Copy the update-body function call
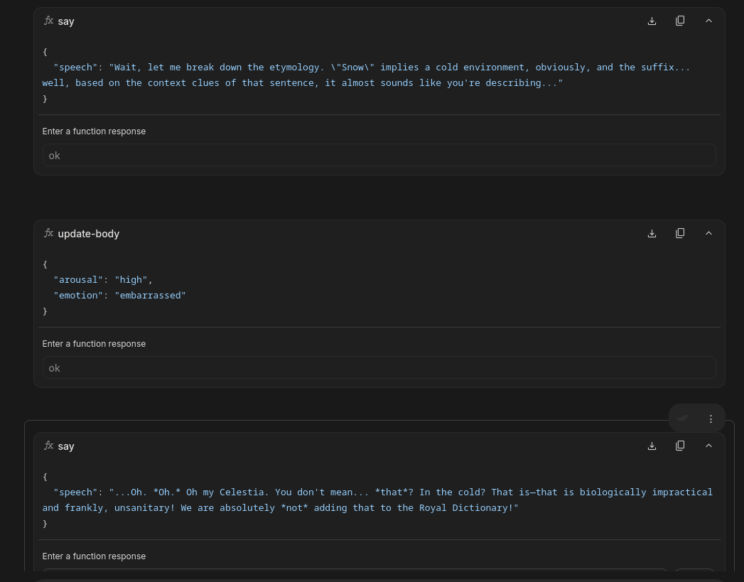This screenshot has height=582, width=744. click(x=680, y=233)
